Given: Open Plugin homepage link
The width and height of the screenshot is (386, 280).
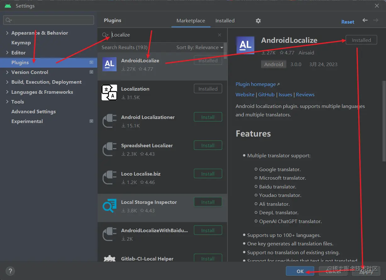Looking at the screenshot, I should 258,84.
